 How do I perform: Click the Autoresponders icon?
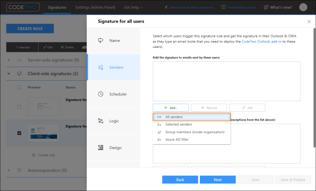[20, 171]
